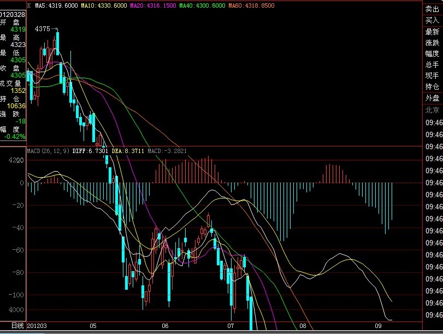This screenshot has width=443, height=334.
Task: Click the 成交量 volume label on left
Action: [13, 83]
